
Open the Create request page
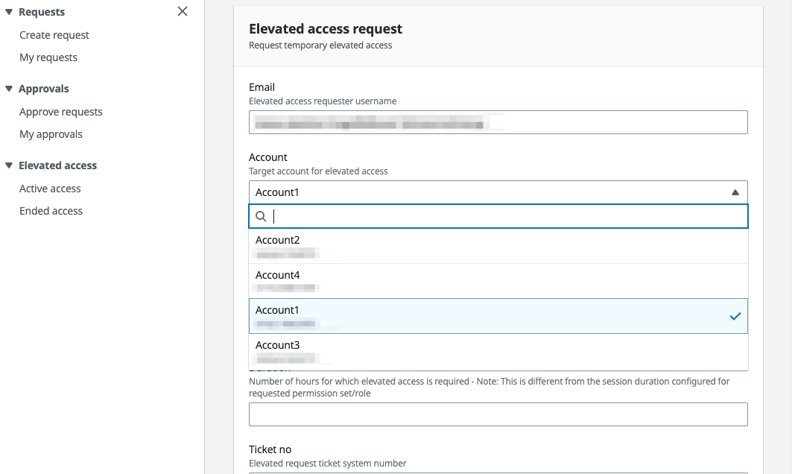tap(54, 35)
